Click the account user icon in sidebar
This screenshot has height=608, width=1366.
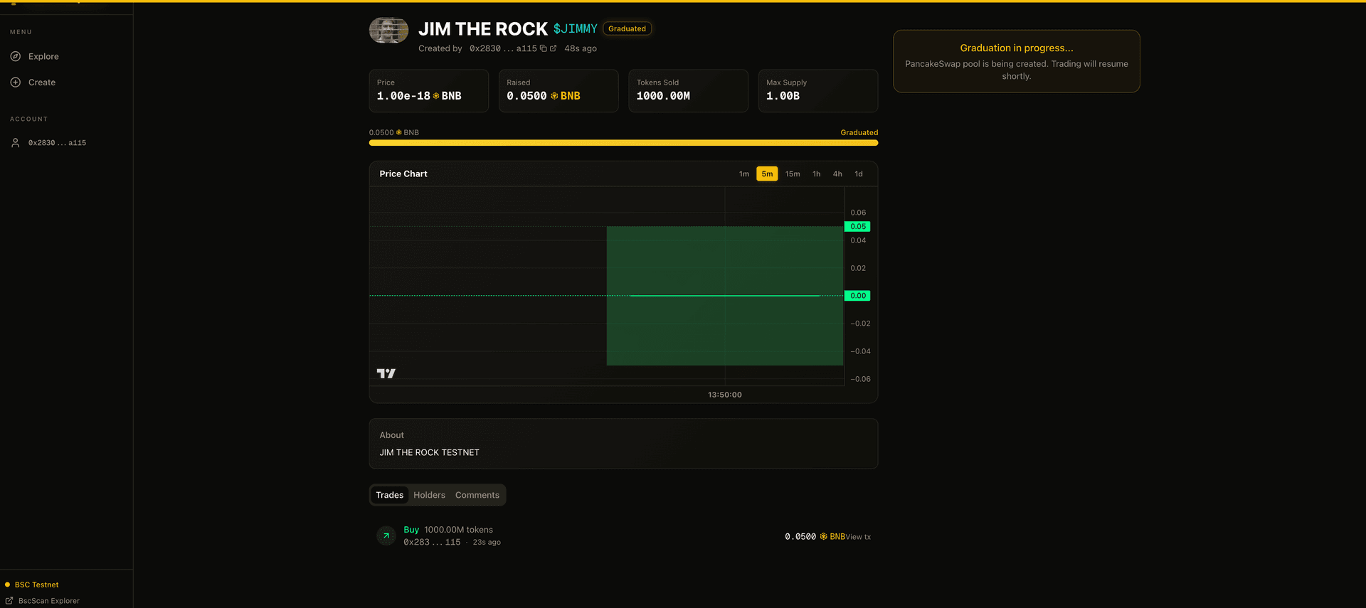pos(16,143)
